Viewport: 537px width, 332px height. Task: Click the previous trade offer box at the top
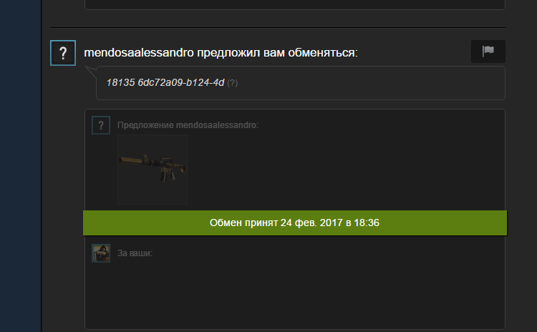click(295, 4)
